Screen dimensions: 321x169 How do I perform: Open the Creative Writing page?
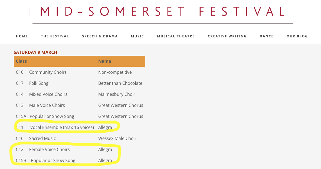pos(227,36)
